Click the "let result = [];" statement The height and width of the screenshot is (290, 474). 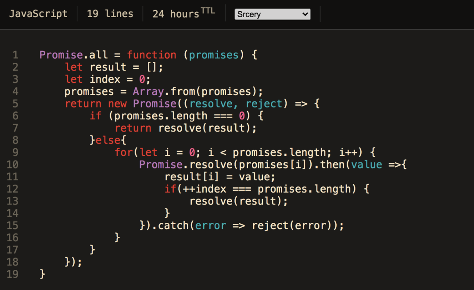point(114,67)
